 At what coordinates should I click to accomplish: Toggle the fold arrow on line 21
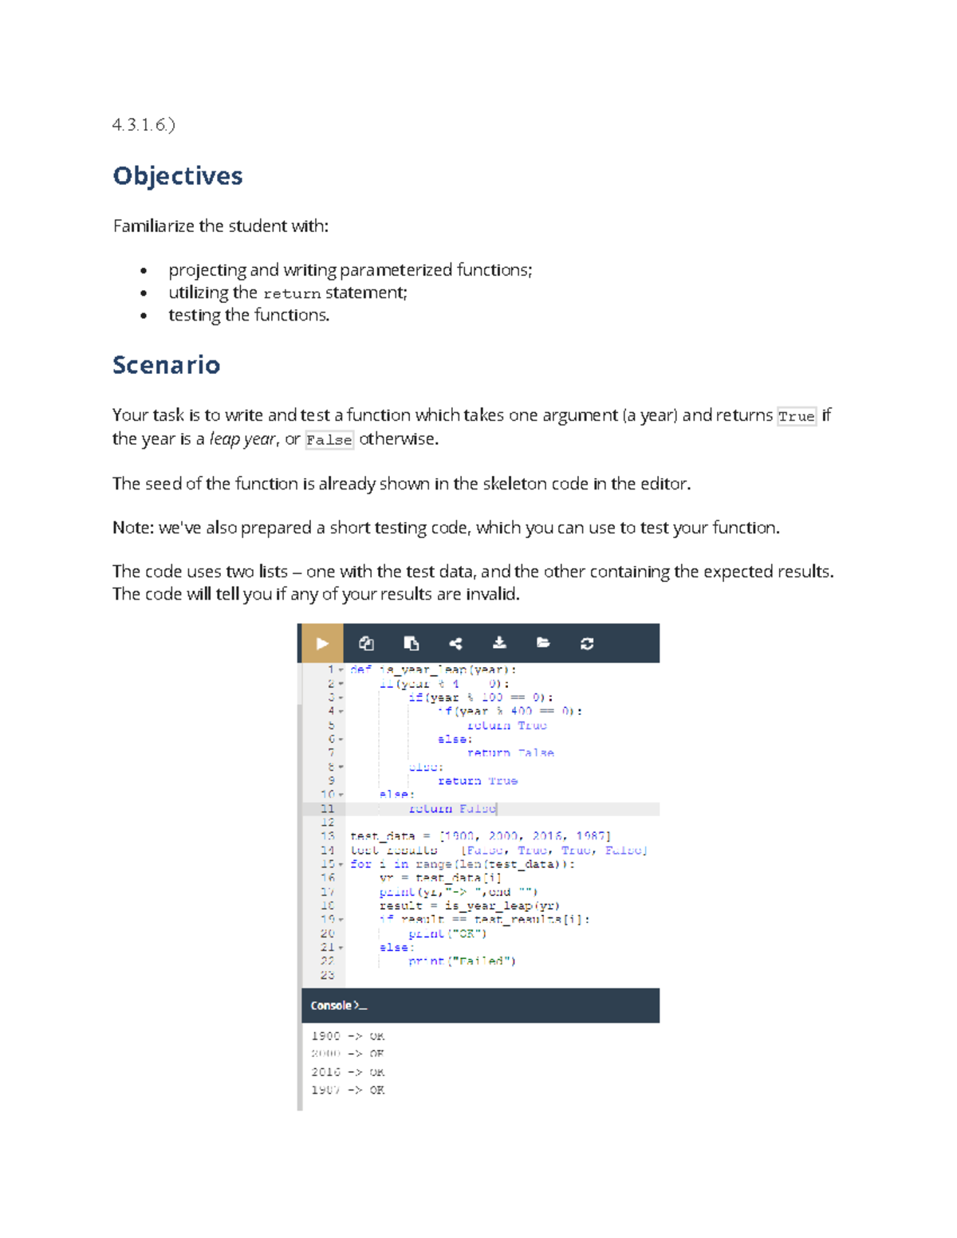click(341, 948)
